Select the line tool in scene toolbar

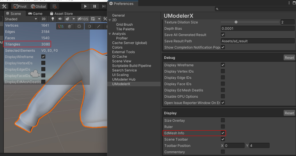[99, 26]
